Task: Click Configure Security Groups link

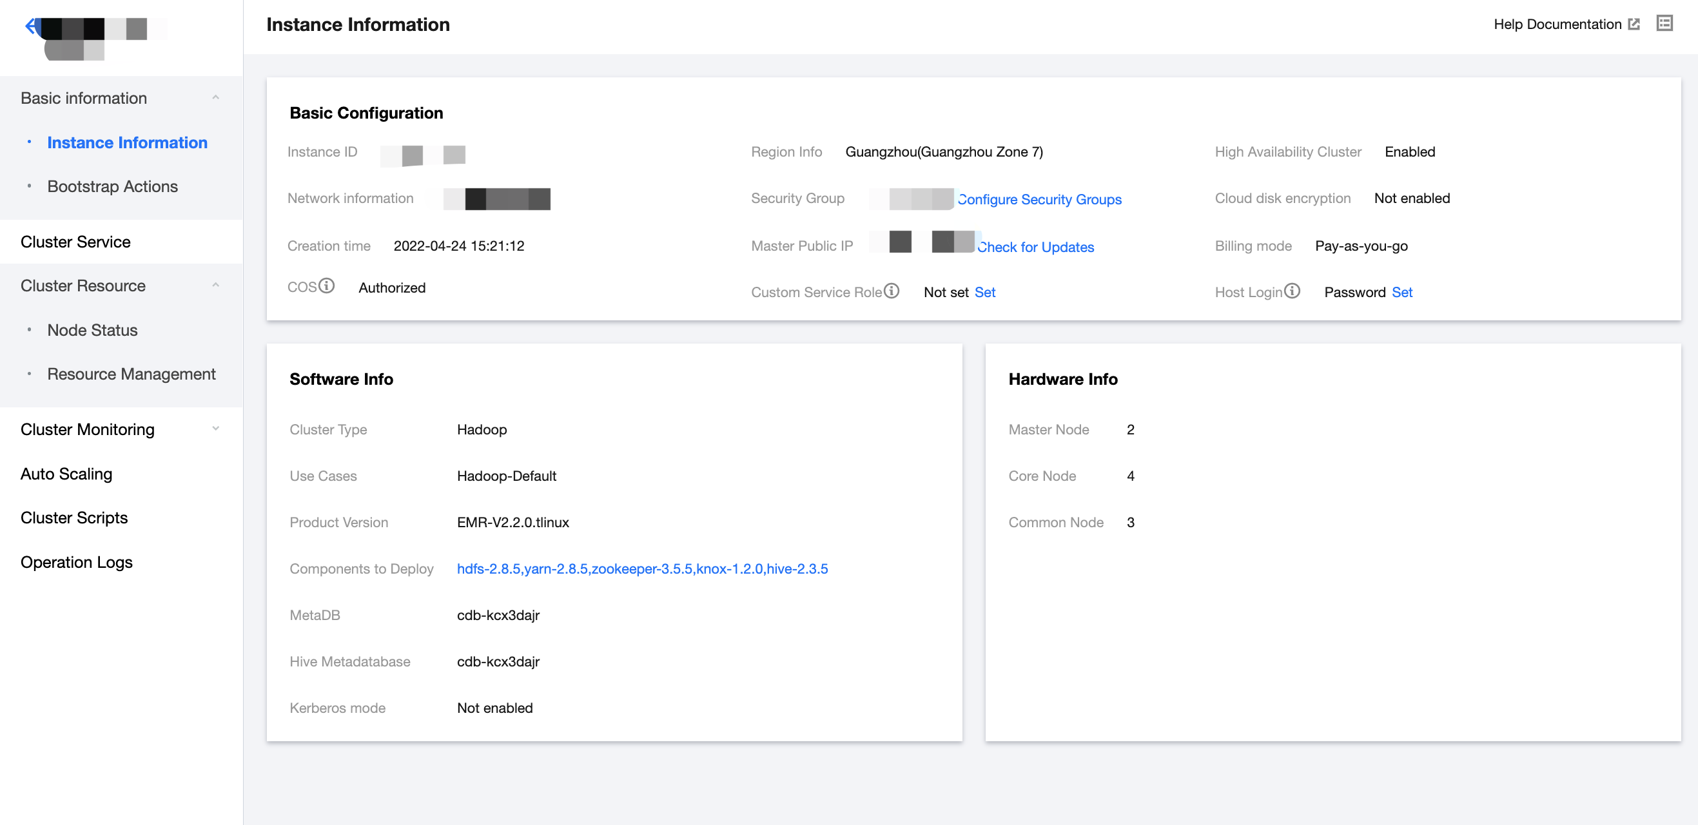Action: [x=1040, y=199]
